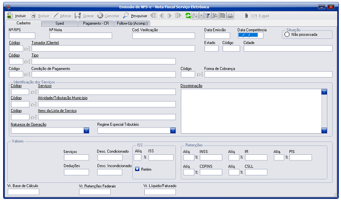Click the paperclip attachment icon

coord(246,15)
